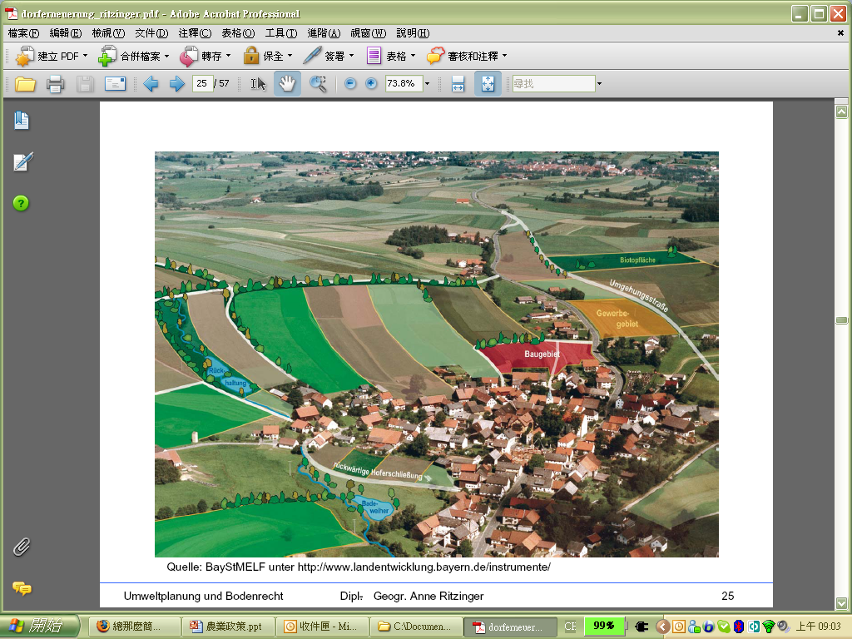The height and width of the screenshot is (639, 852).
Task: Click the Open folder icon
Action: (25, 83)
